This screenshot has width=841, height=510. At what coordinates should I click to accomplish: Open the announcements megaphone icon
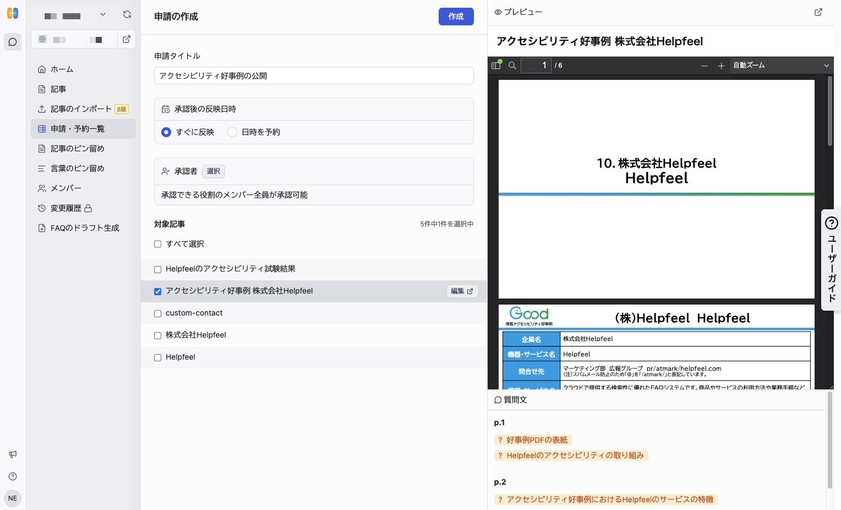pos(13,454)
